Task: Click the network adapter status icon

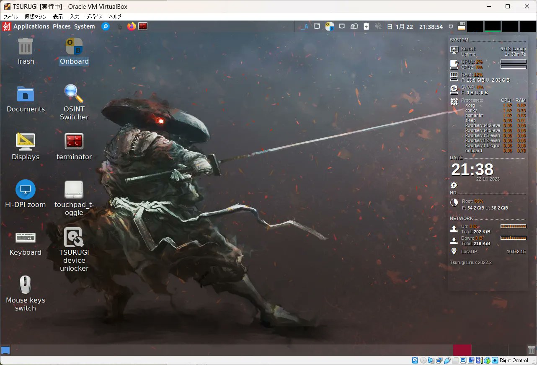Action: click(x=439, y=360)
